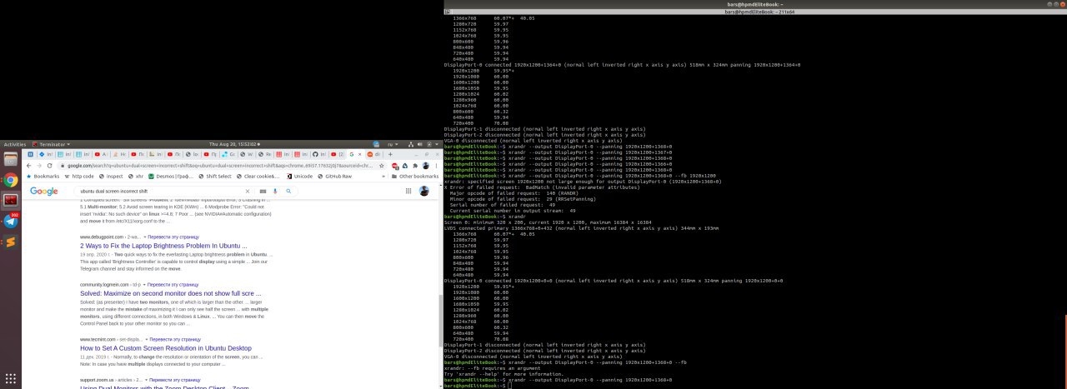Viewport: 1067px width, 389px height.
Task: Open the Shift Select bookmark
Action: 215,177
